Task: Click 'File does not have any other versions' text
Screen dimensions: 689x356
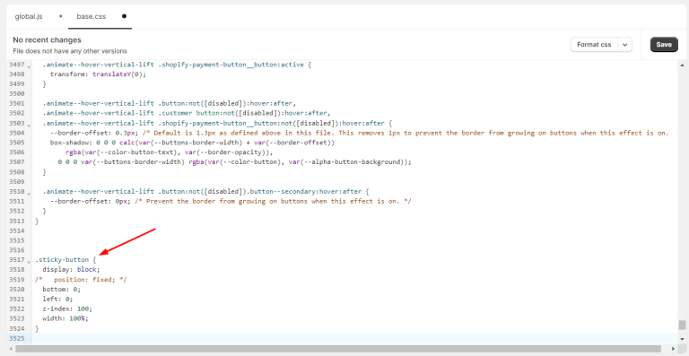Action: (70, 51)
